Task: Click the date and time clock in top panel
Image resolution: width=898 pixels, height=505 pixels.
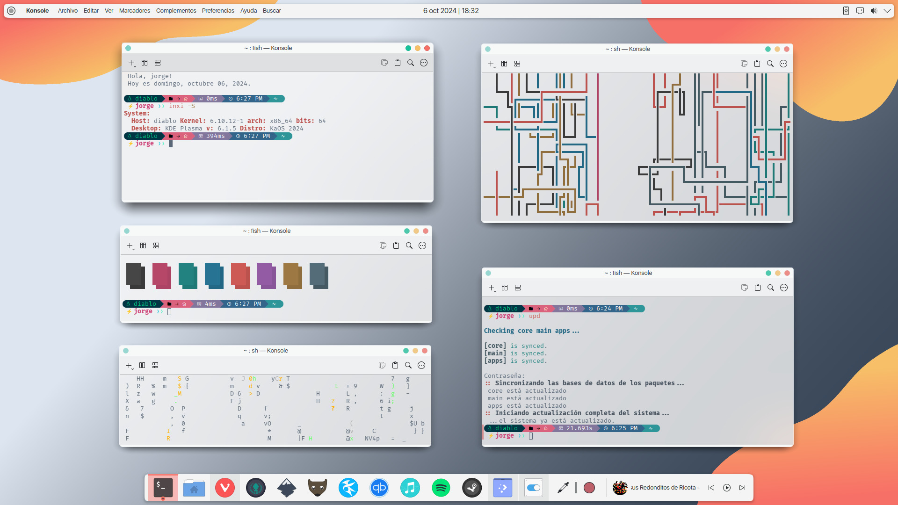Action: click(x=451, y=11)
